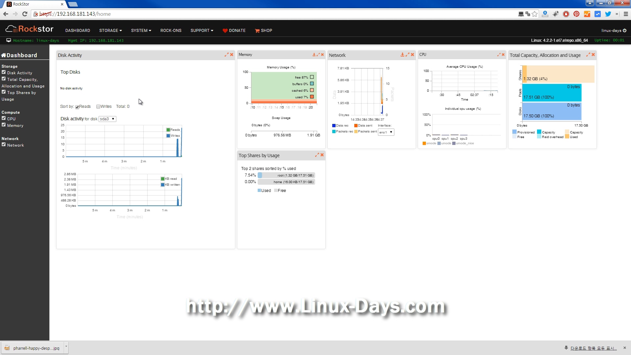Check Sort by Writes option
Image resolution: width=631 pixels, height=355 pixels.
click(x=98, y=106)
